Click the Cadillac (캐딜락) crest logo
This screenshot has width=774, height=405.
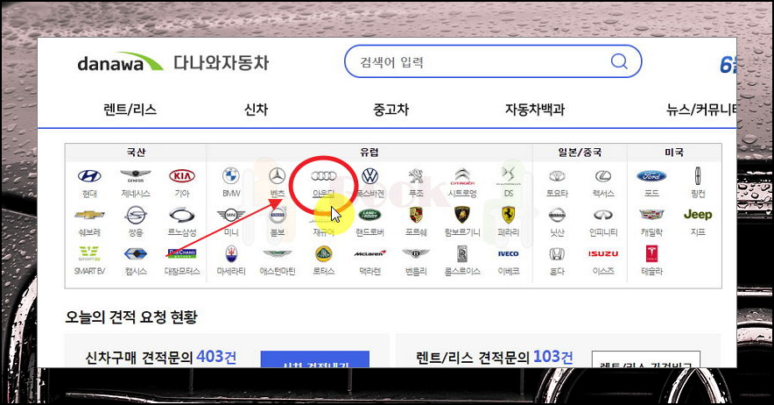pos(651,215)
